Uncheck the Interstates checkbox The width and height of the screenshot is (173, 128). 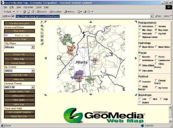[x=140, y=26]
